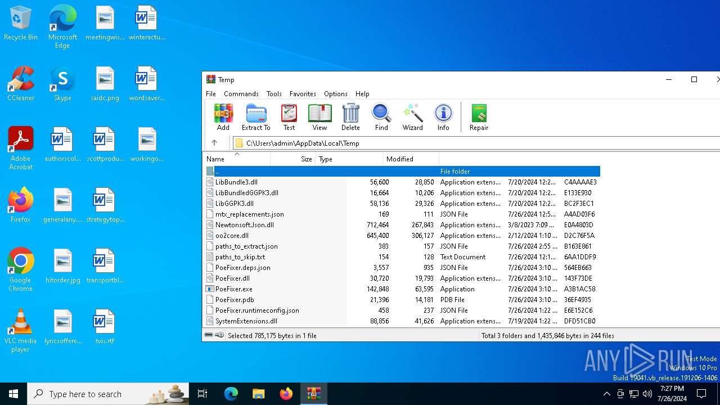Open Adobe Acrobat desktop shortcut

coord(21,148)
